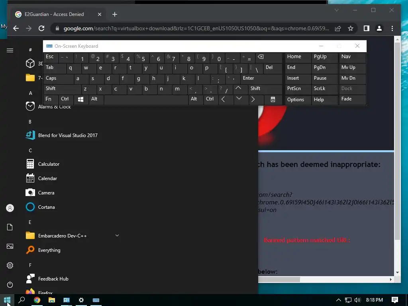Open Options on the On-Screen Keyboard
This screenshot has width=408, height=306.
coord(298,100)
